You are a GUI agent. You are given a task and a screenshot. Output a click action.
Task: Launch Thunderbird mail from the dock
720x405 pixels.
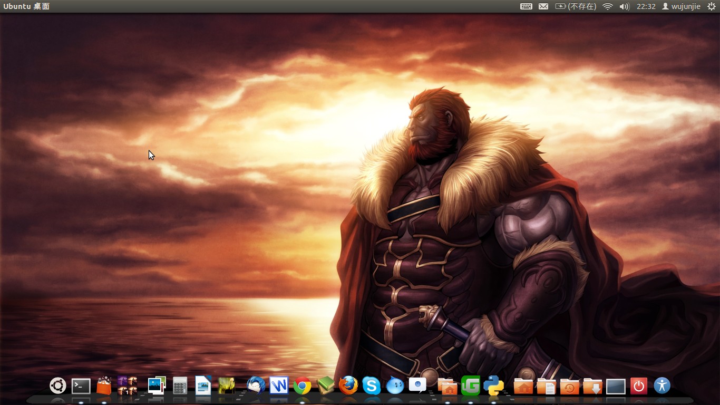click(256, 385)
